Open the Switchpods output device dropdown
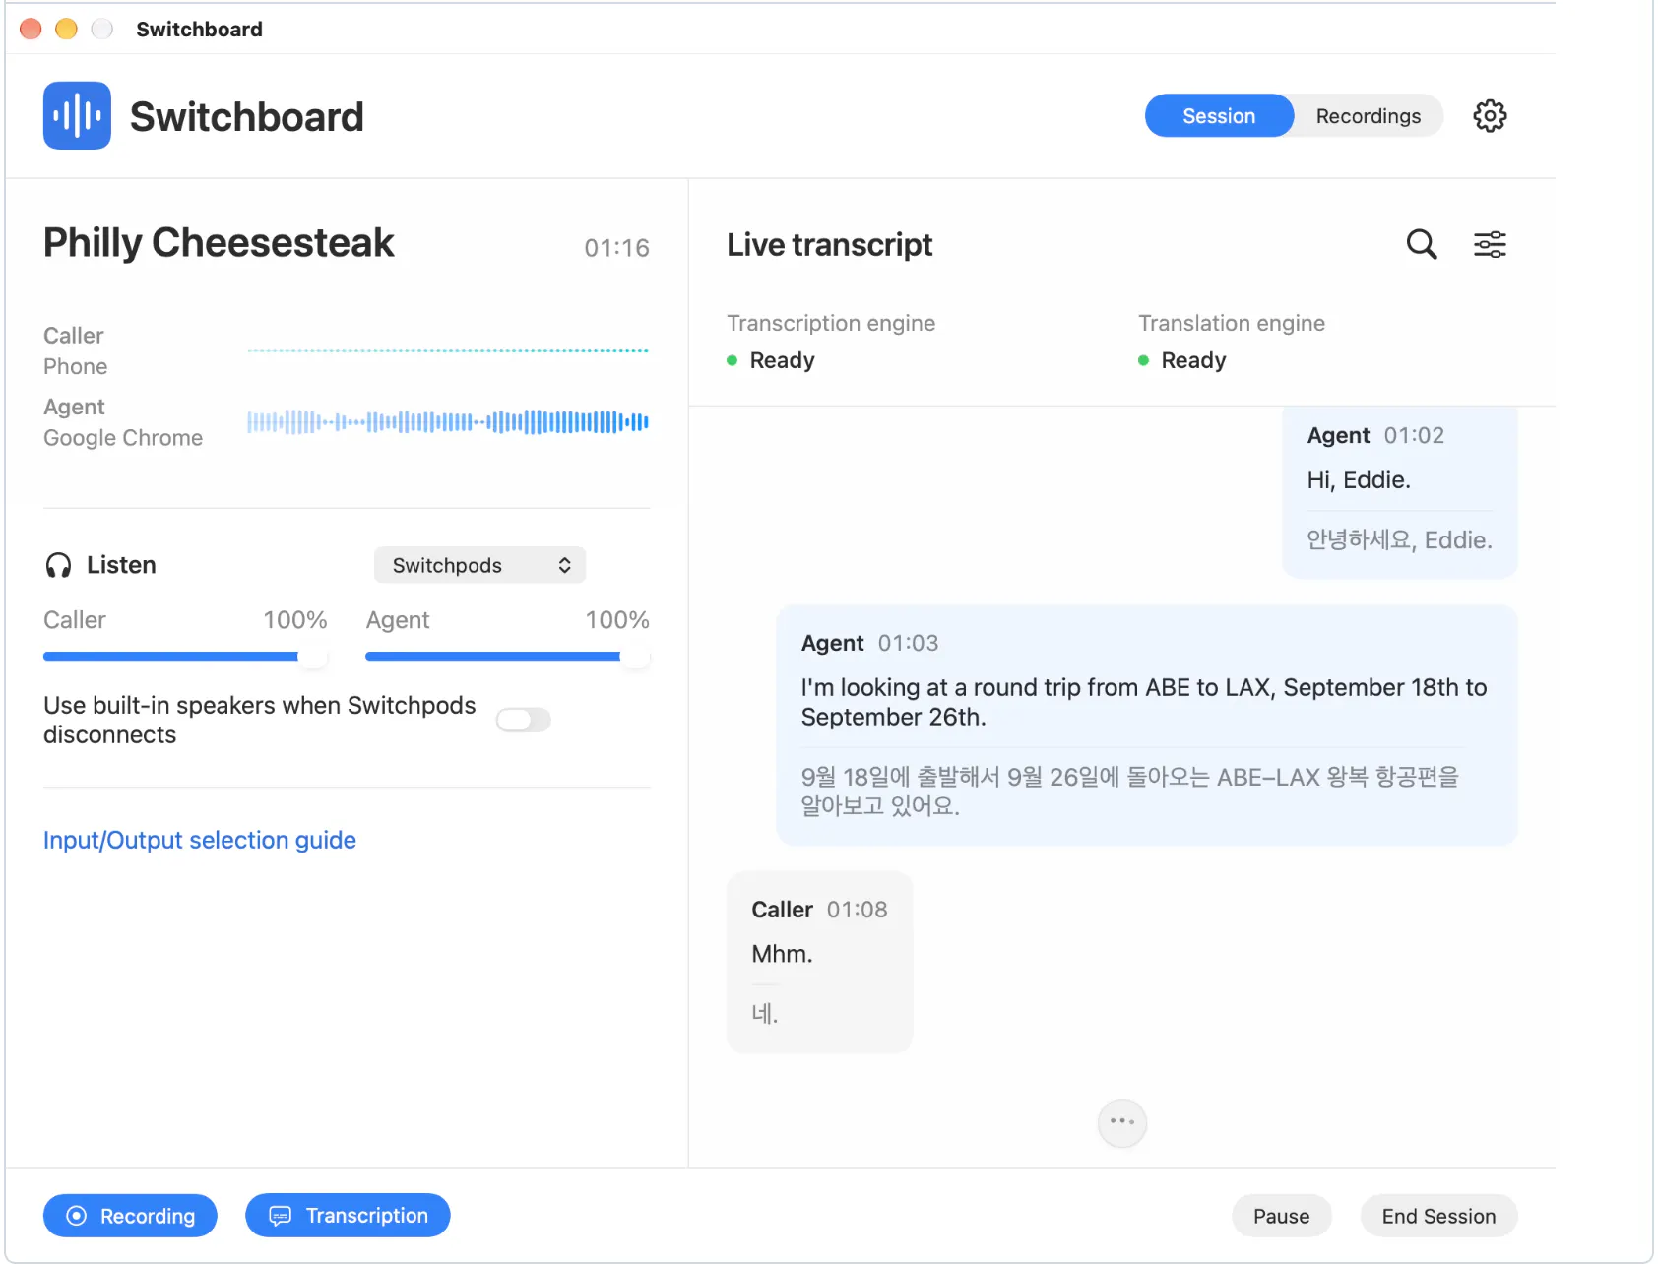Viewport: 1658px width, 1264px height. (479, 565)
